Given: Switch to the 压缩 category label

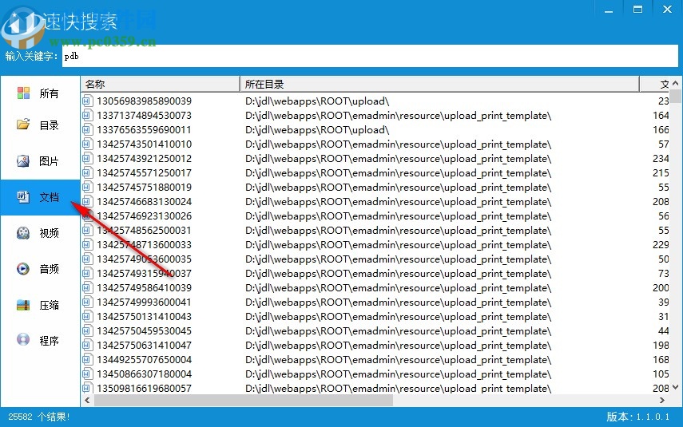Looking at the screenshot, I should click(x=49, y=305).
